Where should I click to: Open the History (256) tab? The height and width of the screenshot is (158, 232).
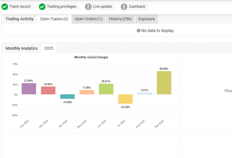(x=120, y=19)
